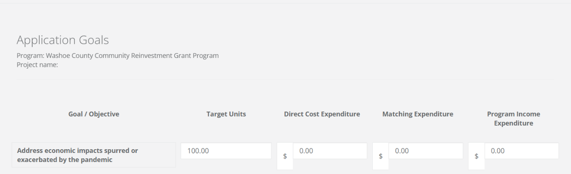
Task: Activate the Program Income Expenditure amount field
Action: (521, 151)
